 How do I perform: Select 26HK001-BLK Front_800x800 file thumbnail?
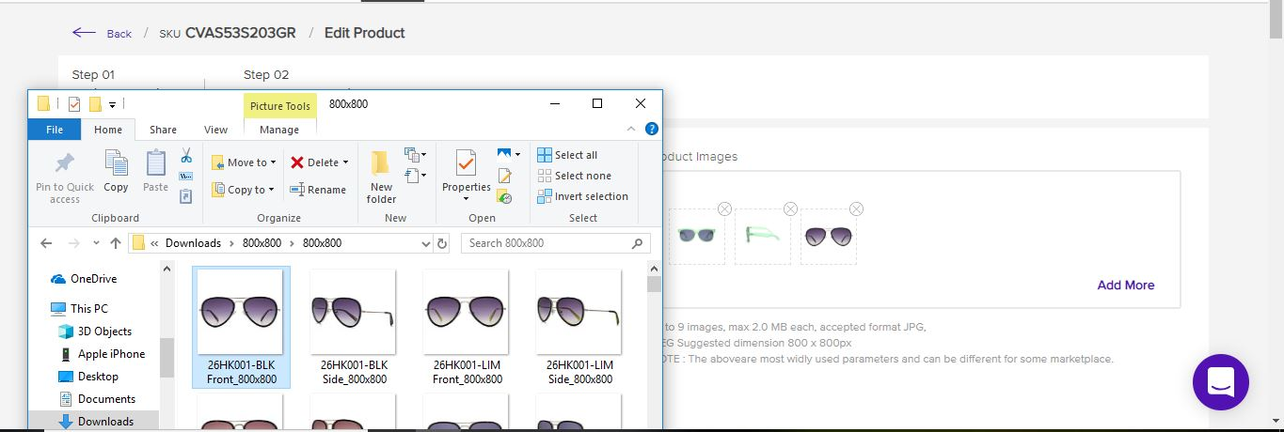(241, 327)
